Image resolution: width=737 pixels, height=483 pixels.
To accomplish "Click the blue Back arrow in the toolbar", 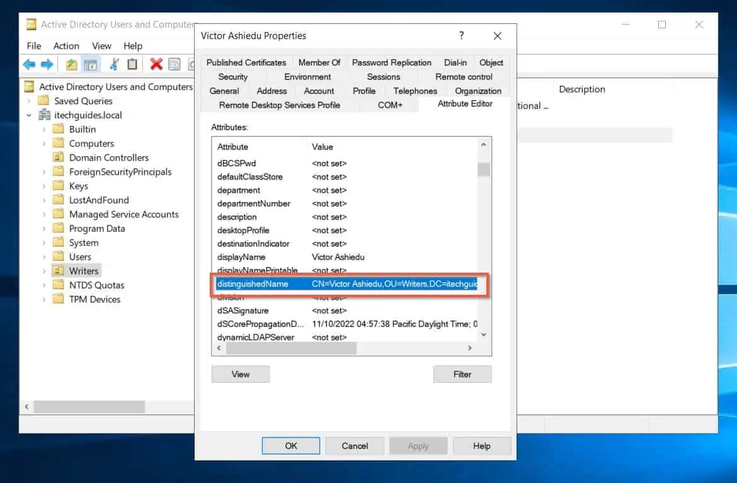I will 29,64.
